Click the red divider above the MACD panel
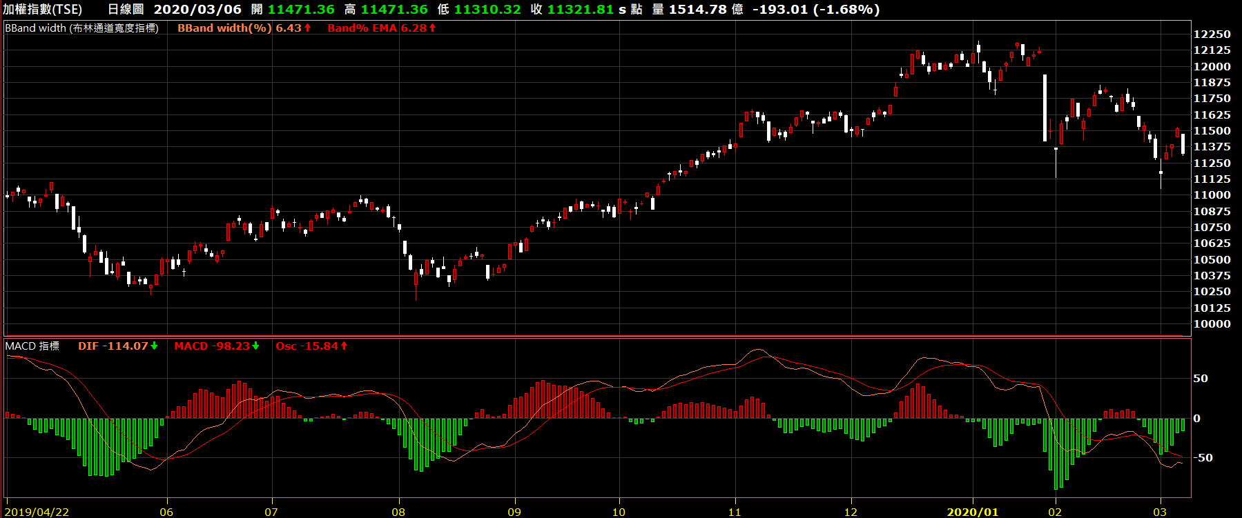 click(597, 337)
